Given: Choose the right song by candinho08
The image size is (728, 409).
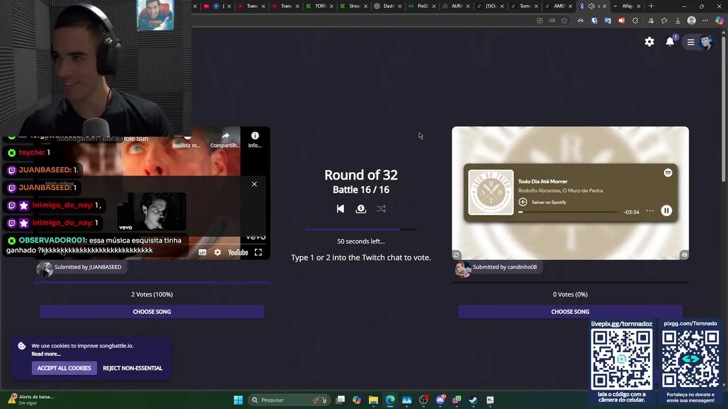Looking at the screenshot, I should coord(570,311).
